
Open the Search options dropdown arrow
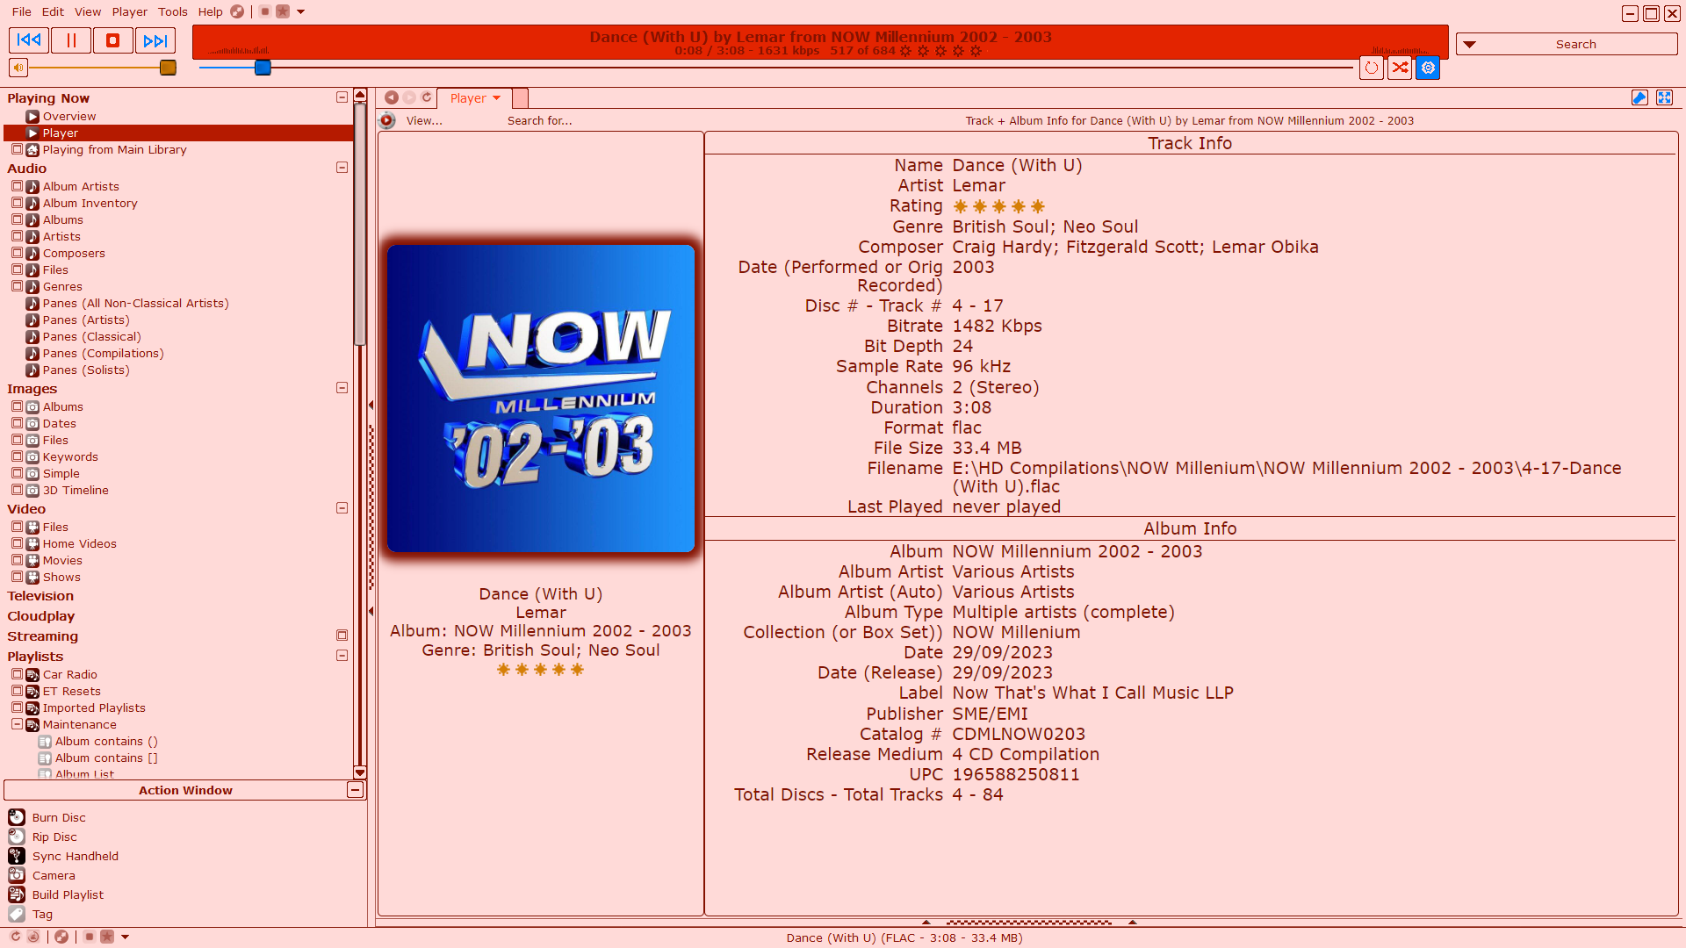[1469, 44]
